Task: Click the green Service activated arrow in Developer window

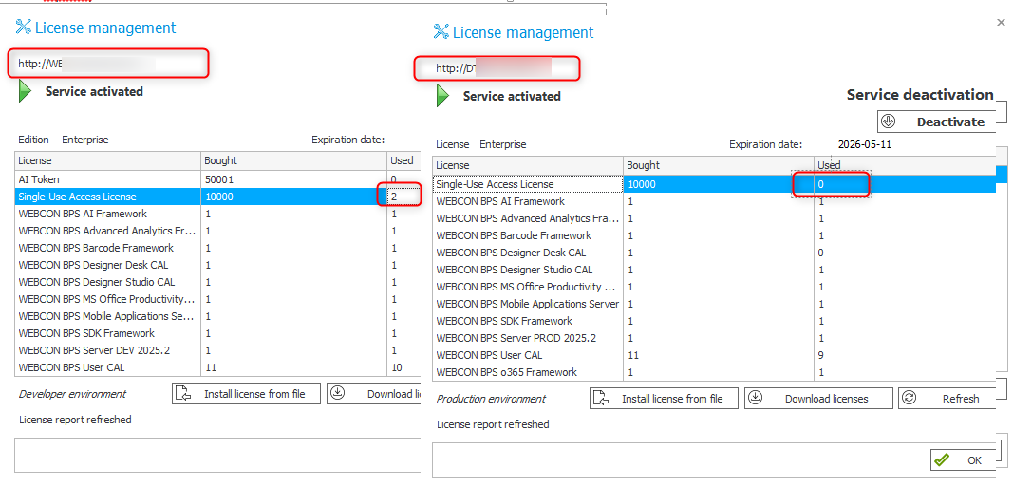Action: 25,91
